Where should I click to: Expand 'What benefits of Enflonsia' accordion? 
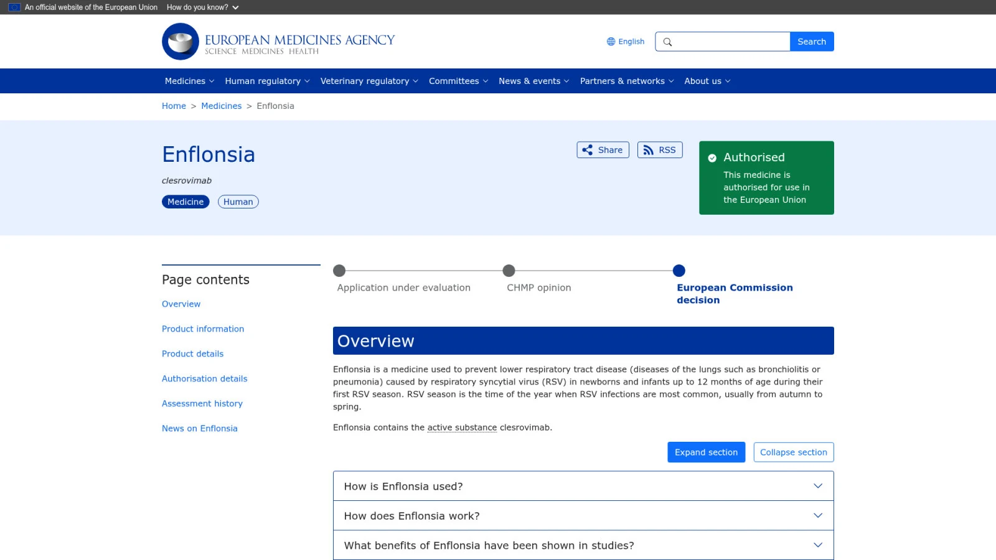583,545
